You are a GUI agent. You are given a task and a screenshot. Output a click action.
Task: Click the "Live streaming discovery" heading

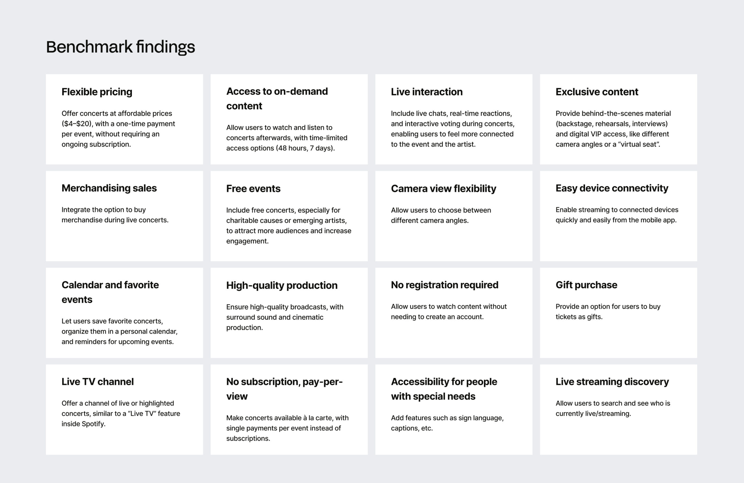tap(612, 381)
